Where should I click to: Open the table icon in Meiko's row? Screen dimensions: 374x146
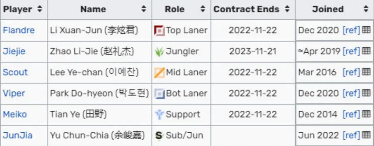[x=366, y=114]
